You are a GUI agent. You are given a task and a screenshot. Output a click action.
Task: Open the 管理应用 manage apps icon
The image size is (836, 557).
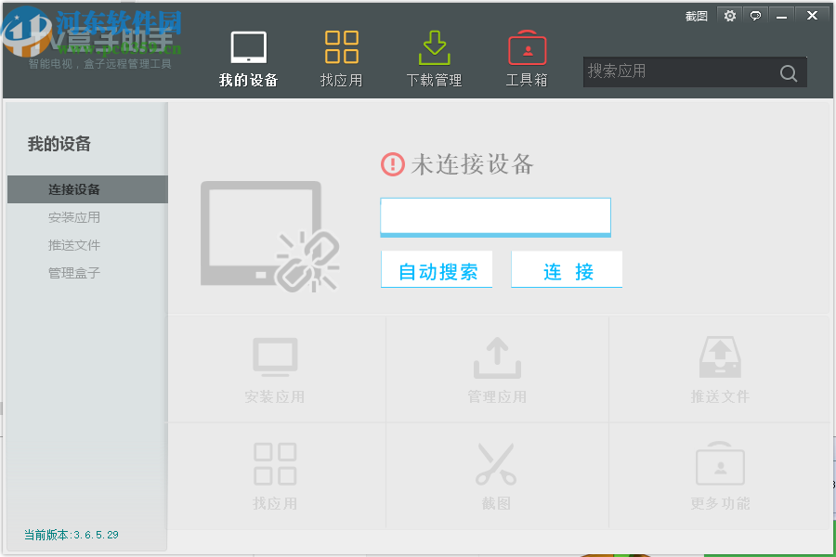coord(497,357)
